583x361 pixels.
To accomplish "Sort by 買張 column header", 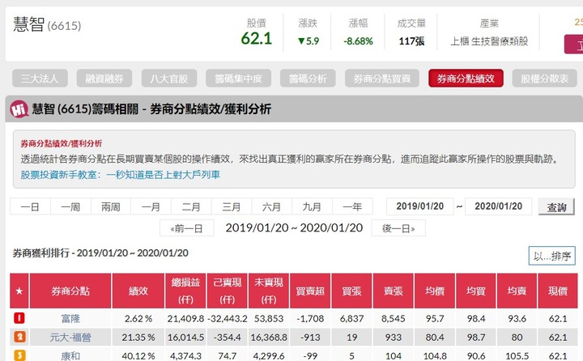I will 351,291.
